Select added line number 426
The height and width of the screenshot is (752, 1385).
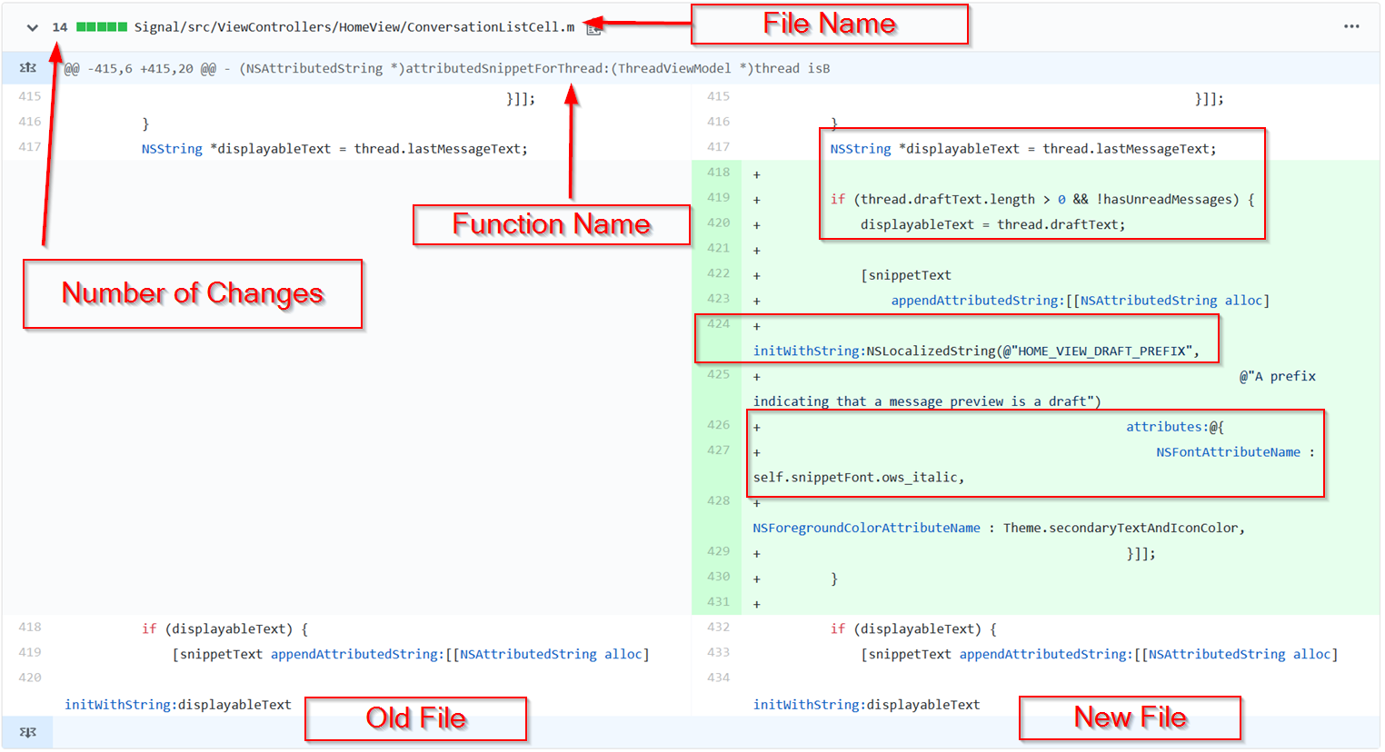click(x=719, y=425)
